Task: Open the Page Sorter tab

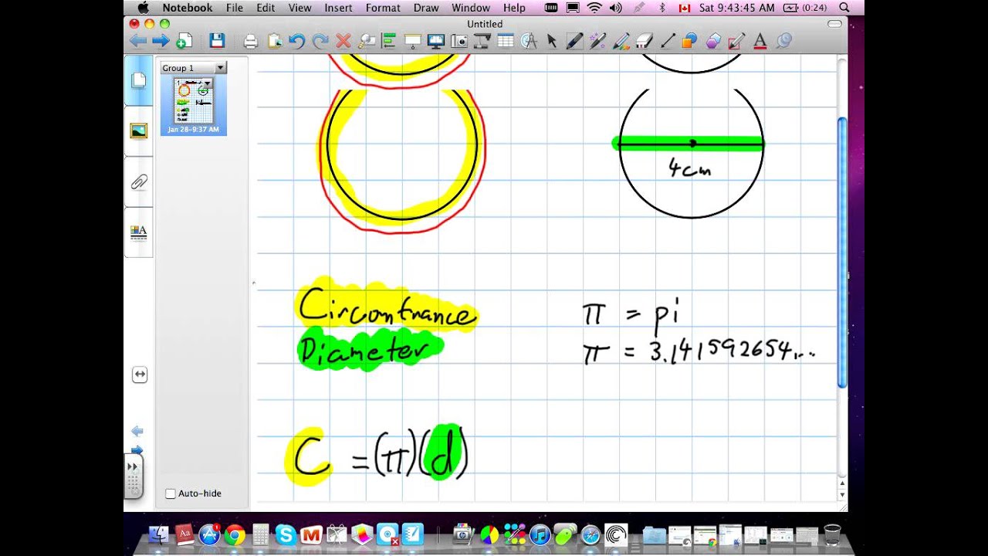Action: 139,80
